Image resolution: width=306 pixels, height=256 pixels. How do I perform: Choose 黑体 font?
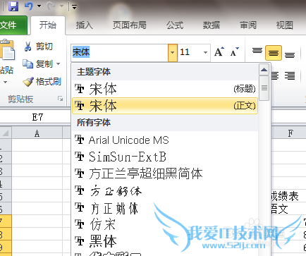tap(165, 241)
